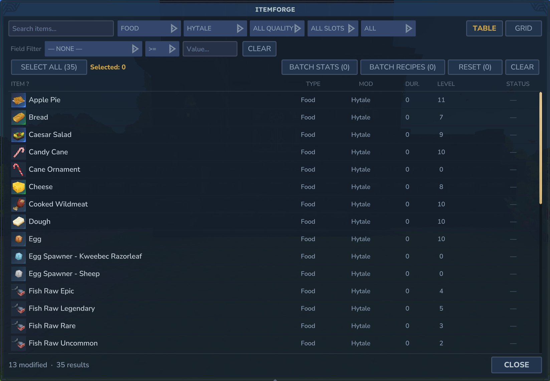Open the ALL filter dropdown
This screenshot has height=381, width=550.
point(388,28)
